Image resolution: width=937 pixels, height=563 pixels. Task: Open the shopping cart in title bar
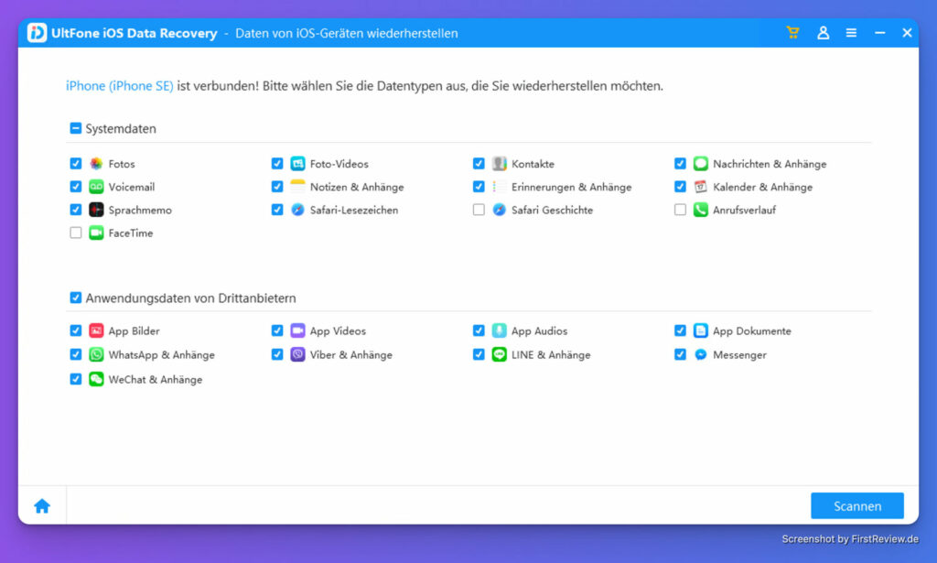(x=792, y=33)
